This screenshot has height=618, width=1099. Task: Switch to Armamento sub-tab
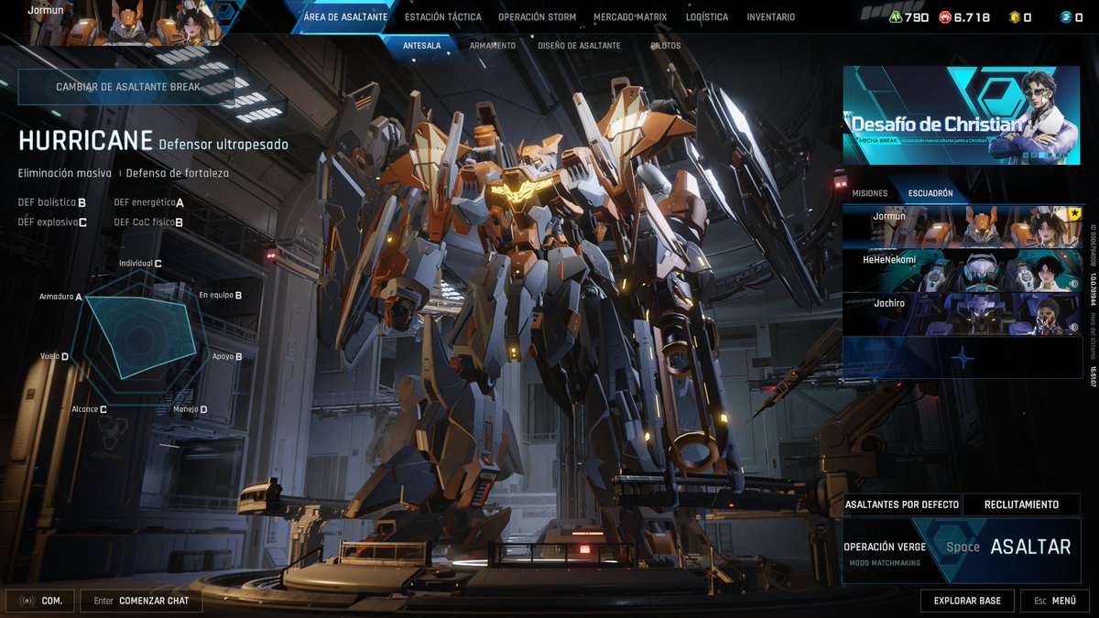pyautogui.click(x=493, y=46)
